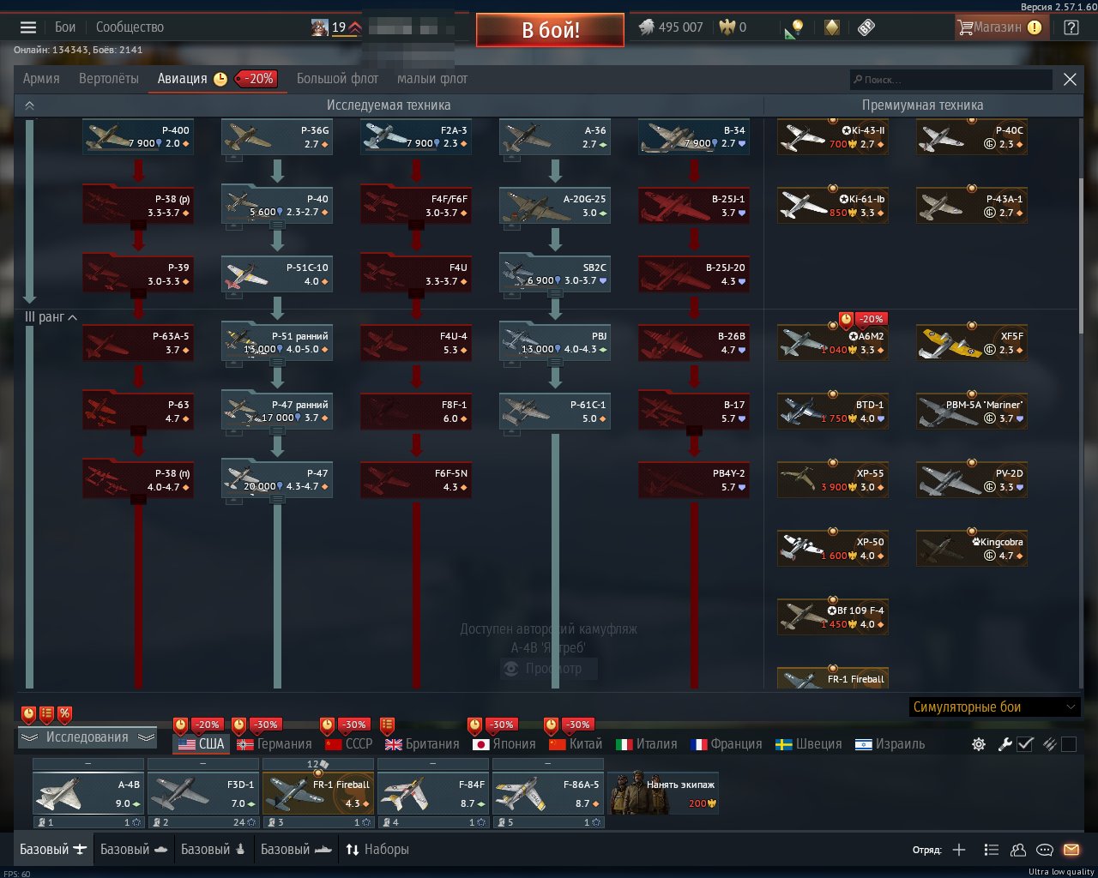Click the gold diamond icon in top bar

pyautogui.click(x=831, y=27)
